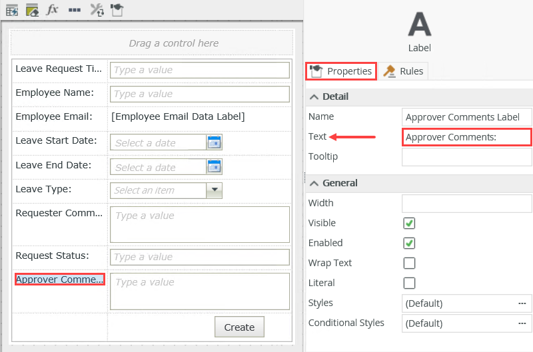Select the Leave Start Date label

coord(56,140)
